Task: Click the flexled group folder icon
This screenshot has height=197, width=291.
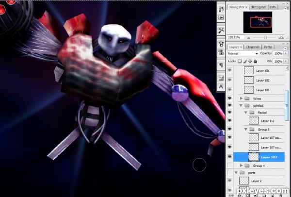Action: [x=252, y=113]
